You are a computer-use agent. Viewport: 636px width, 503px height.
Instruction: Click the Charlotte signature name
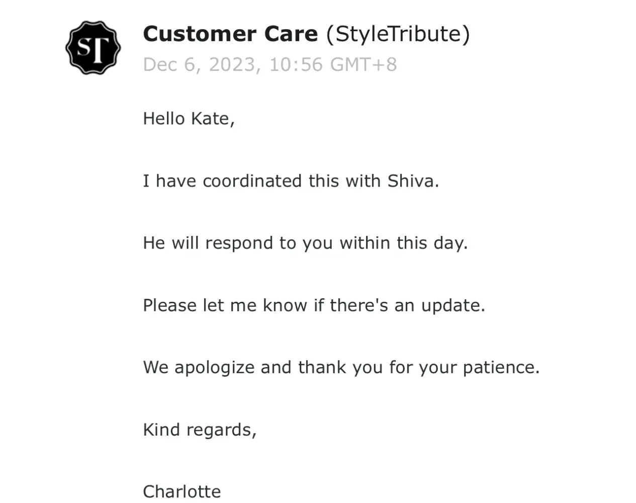[x=182, y=491]
